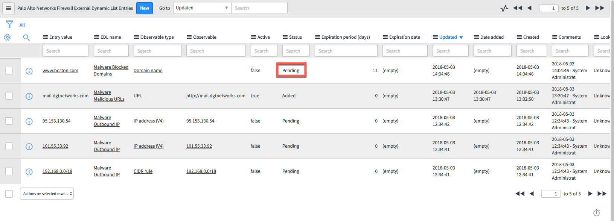Toggle the filter funnel icon

pos(10,24)
